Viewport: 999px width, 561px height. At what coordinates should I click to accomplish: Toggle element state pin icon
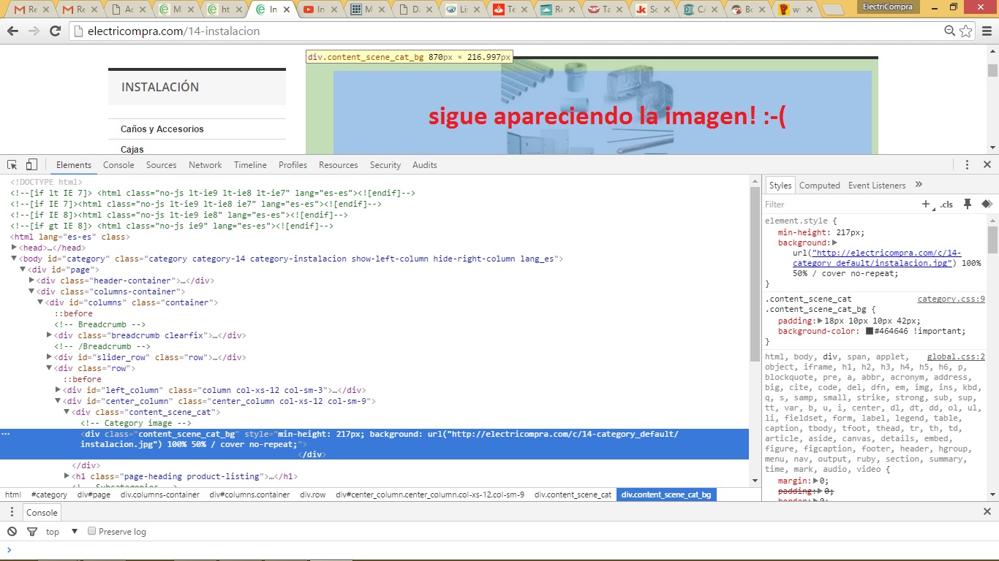click(x=967, y=205)
